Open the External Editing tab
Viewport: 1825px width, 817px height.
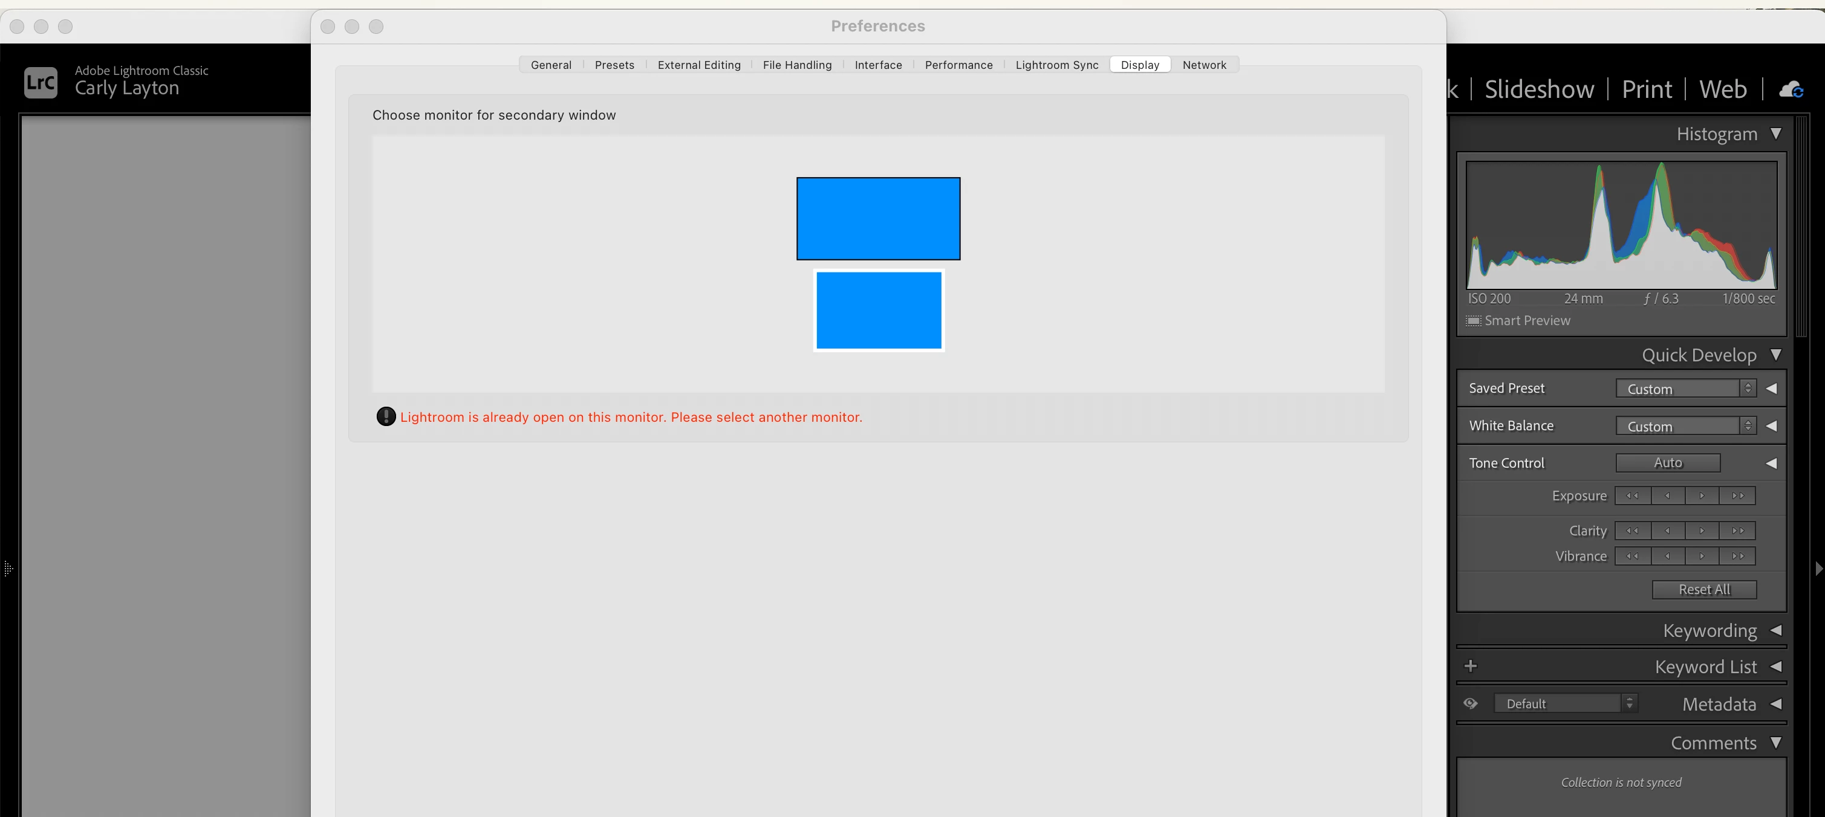(x=698, y=65)
